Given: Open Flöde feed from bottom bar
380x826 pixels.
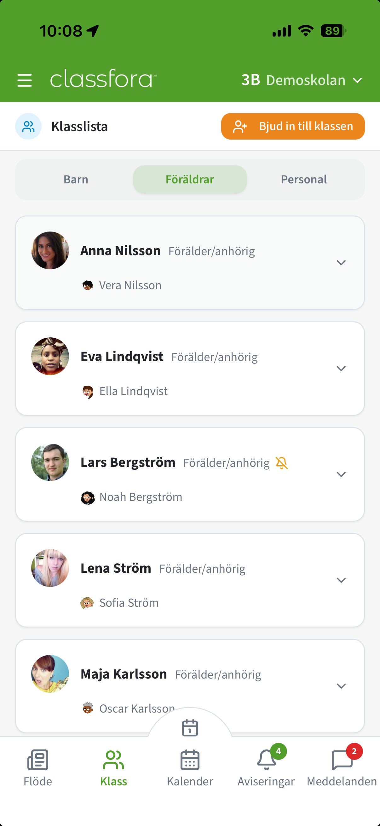Looking at the screenshot, I should pyautogui.click(x=38, y=768).
